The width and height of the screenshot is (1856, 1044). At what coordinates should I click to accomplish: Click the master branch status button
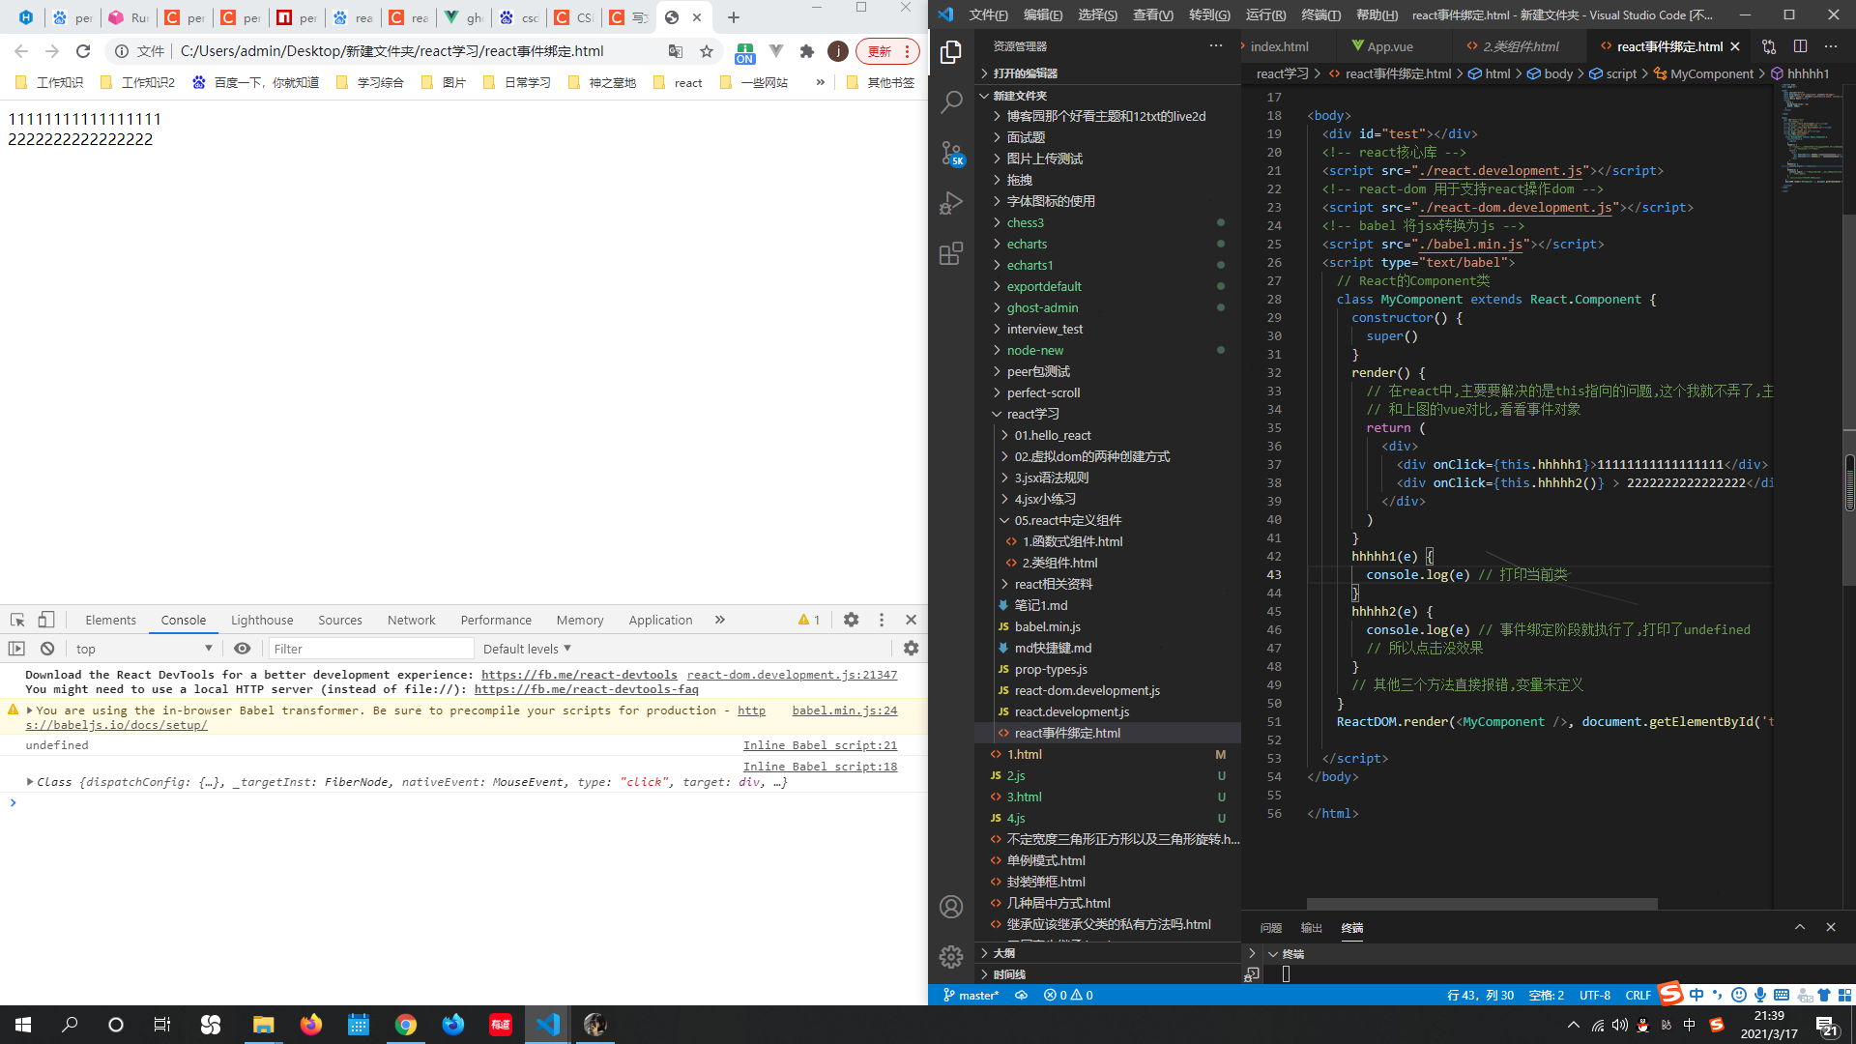971,995
